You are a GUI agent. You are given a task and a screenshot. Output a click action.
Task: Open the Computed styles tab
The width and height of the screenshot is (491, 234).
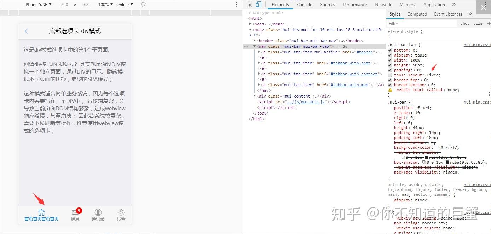pos(417,14)
